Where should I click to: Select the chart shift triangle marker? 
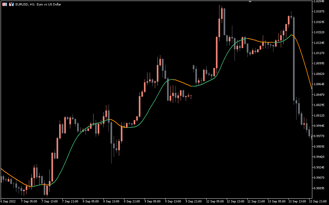250,2
